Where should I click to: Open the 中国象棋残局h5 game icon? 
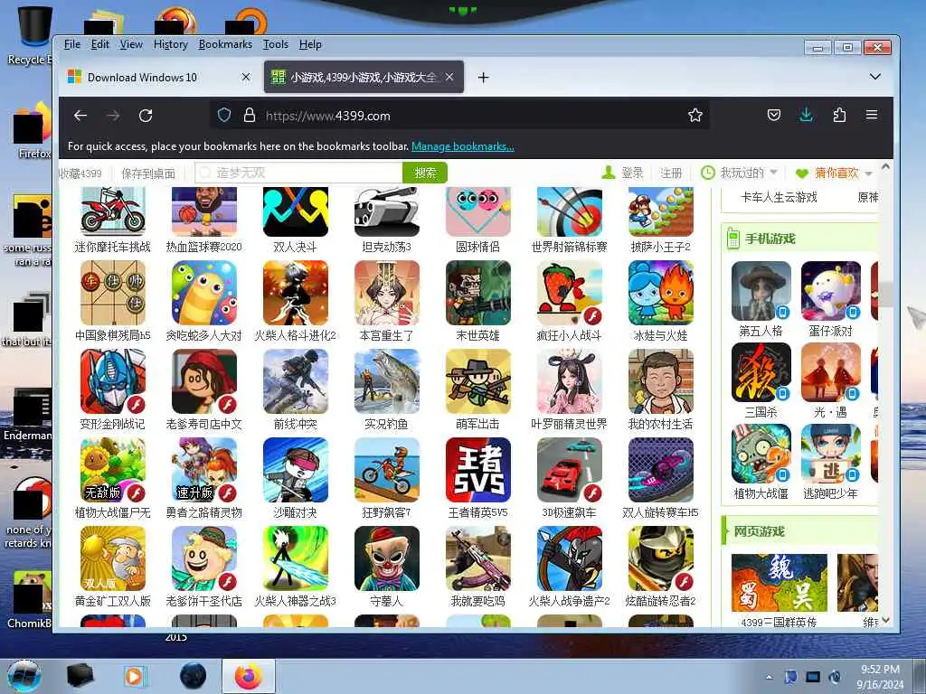point(113,293)
